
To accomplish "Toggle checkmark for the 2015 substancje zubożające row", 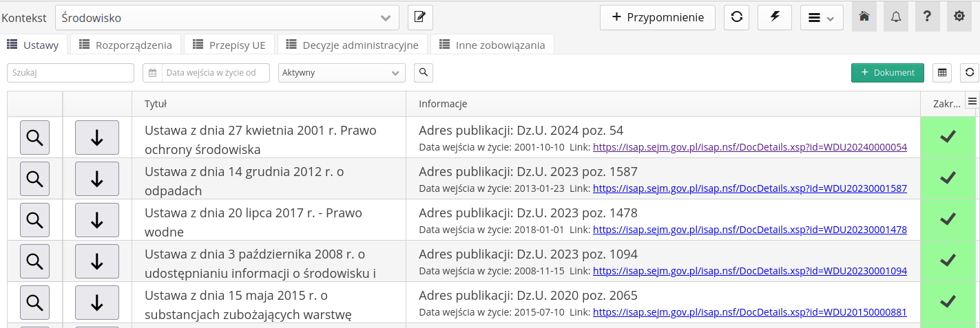I will click(x=948, y=301).
